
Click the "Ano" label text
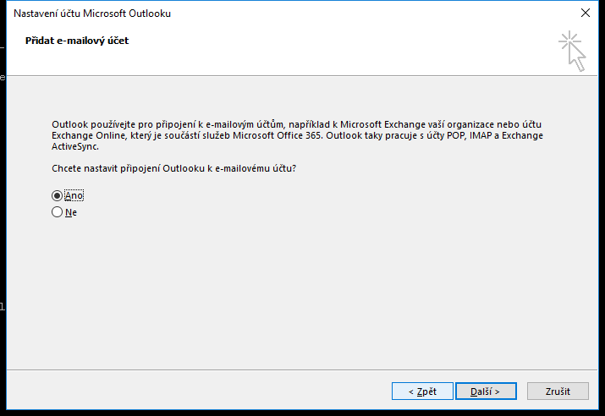click(74, 195)
